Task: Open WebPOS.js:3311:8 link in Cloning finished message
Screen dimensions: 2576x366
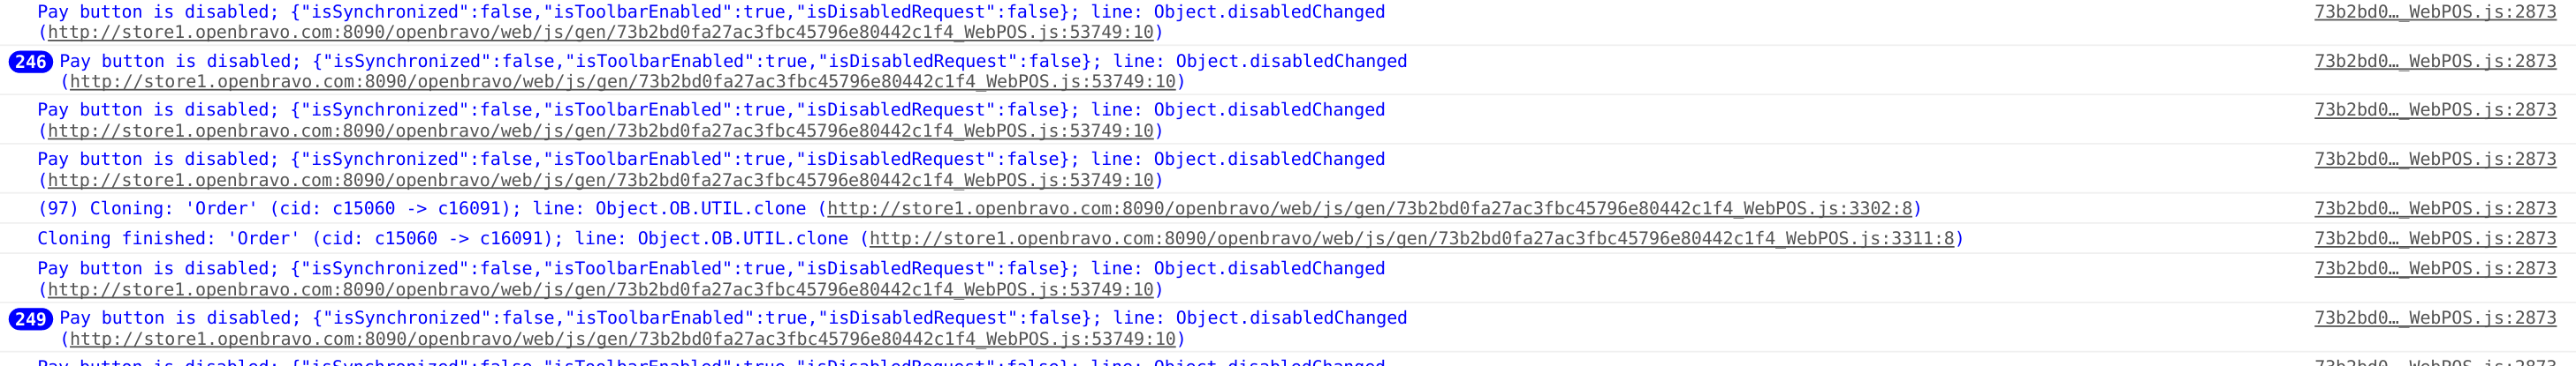Action: pyautogui.click(x=1411, y=238)
